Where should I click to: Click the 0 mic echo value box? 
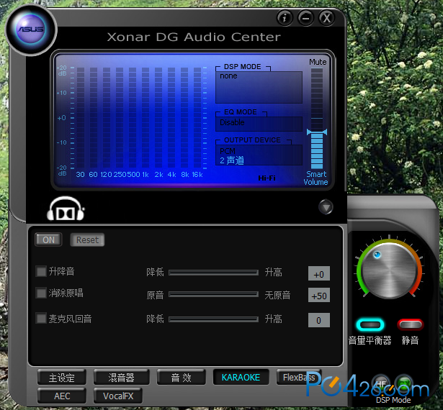(318, 320)
